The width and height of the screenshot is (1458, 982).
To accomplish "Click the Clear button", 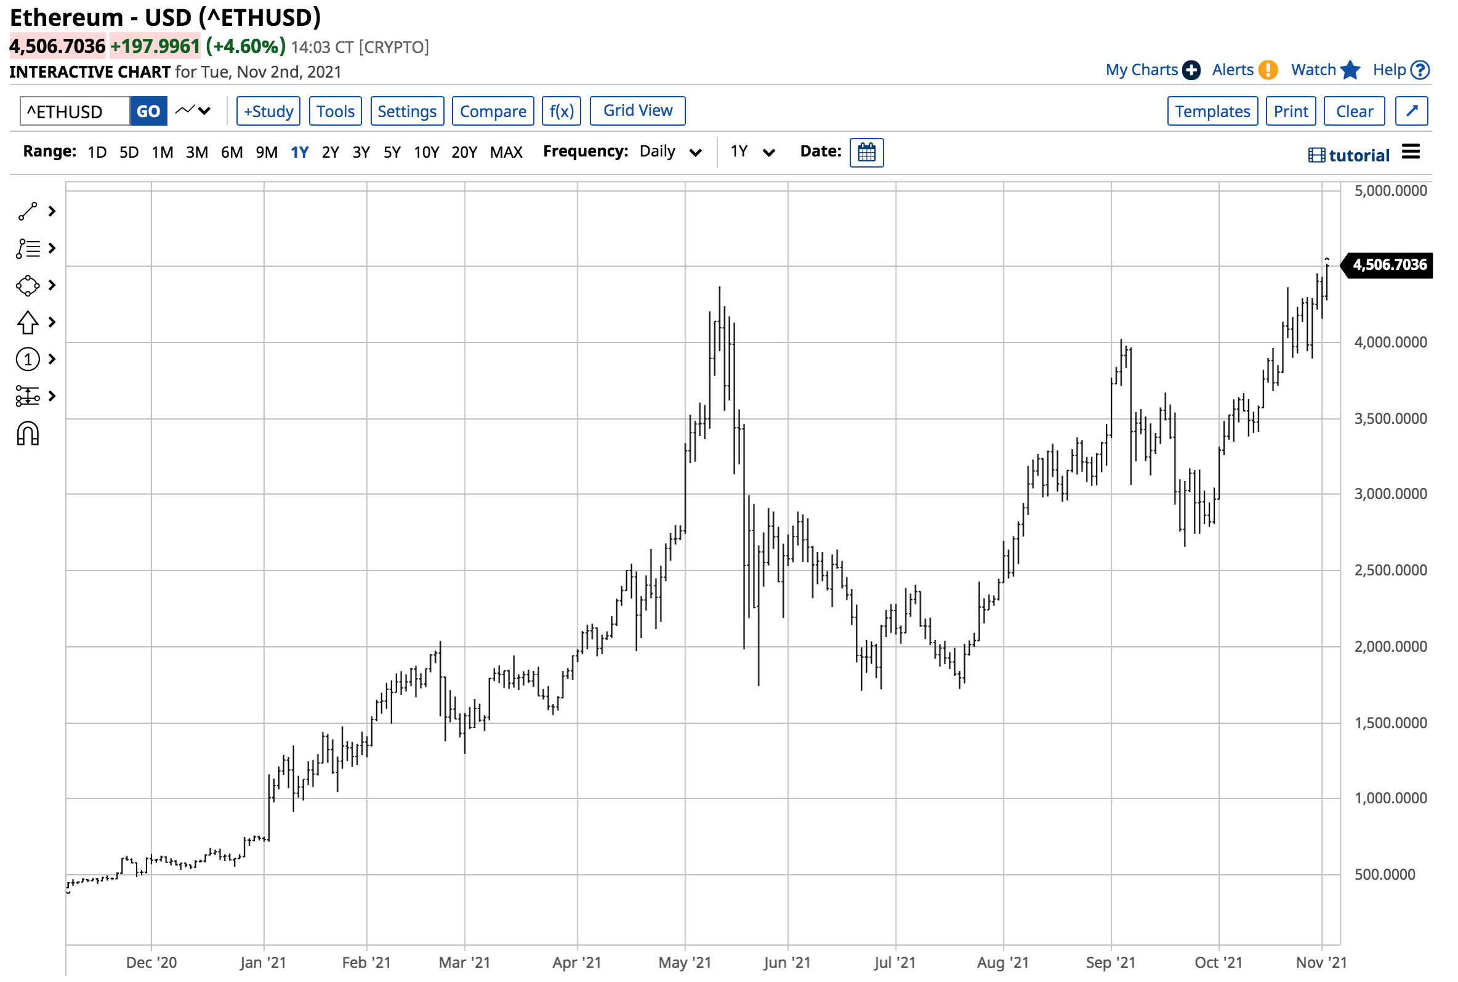I will click(1355, 111).
